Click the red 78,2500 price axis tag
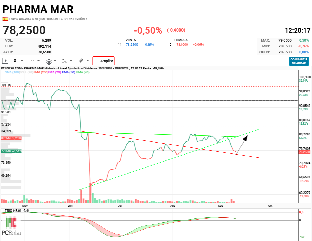The height and width of the screenshot is (241, 312). click(x=305, y=152)
